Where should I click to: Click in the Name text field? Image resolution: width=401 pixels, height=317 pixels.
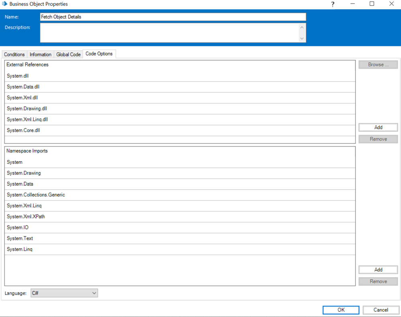pyautogui.click(x=173, y=17)
